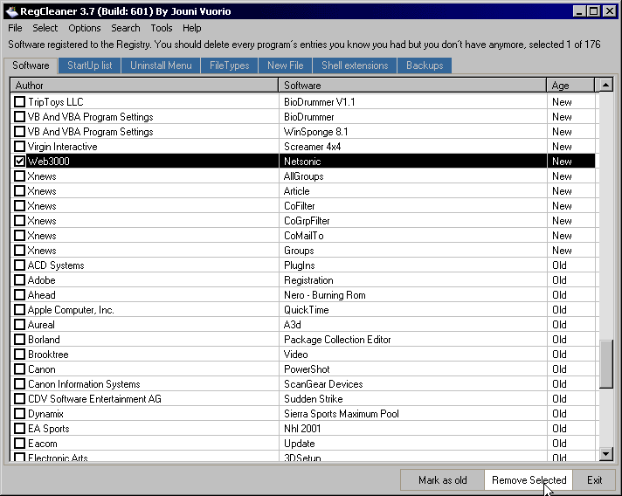Uncheck the Web3000 checkbox
The width and height of the screenshot is (622, 496).
coord(19,161)
